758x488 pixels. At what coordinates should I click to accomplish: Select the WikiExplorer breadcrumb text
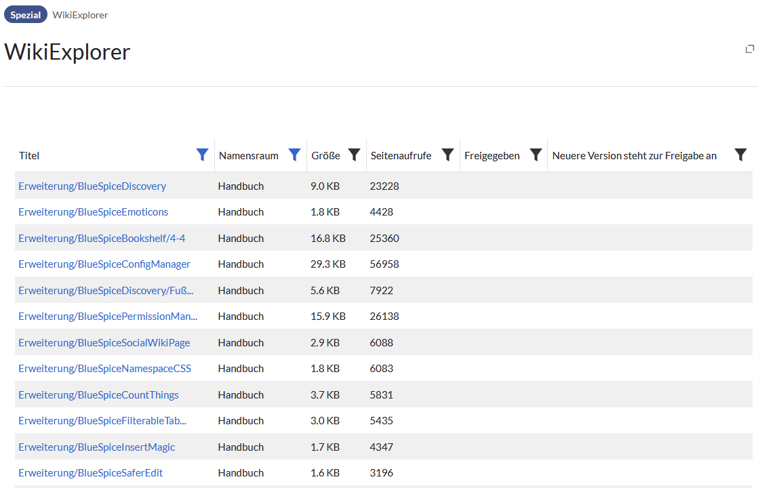pyautogui.click(x=80, y=15)
